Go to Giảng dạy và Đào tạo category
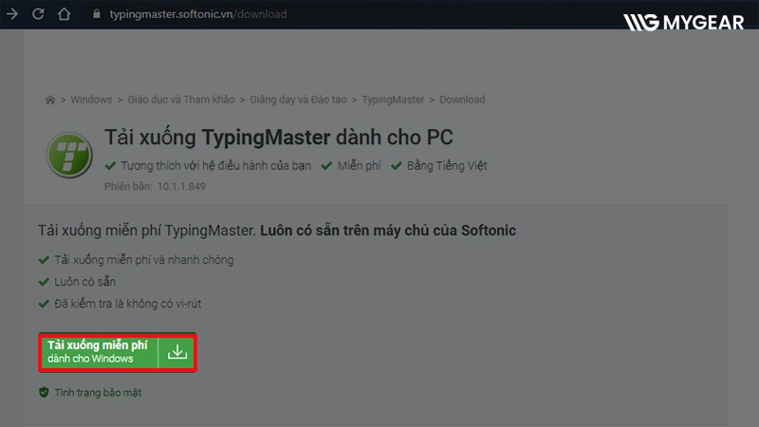This screenshot has height=427, width=759. [298, 100]
